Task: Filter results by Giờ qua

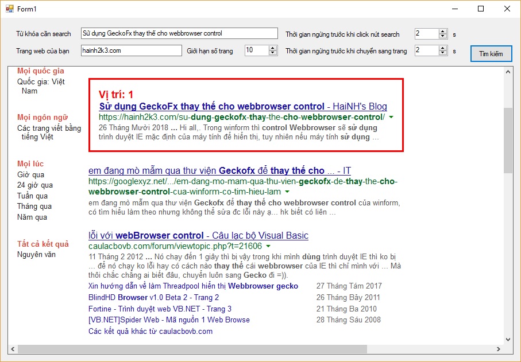Action: [30, 175]
